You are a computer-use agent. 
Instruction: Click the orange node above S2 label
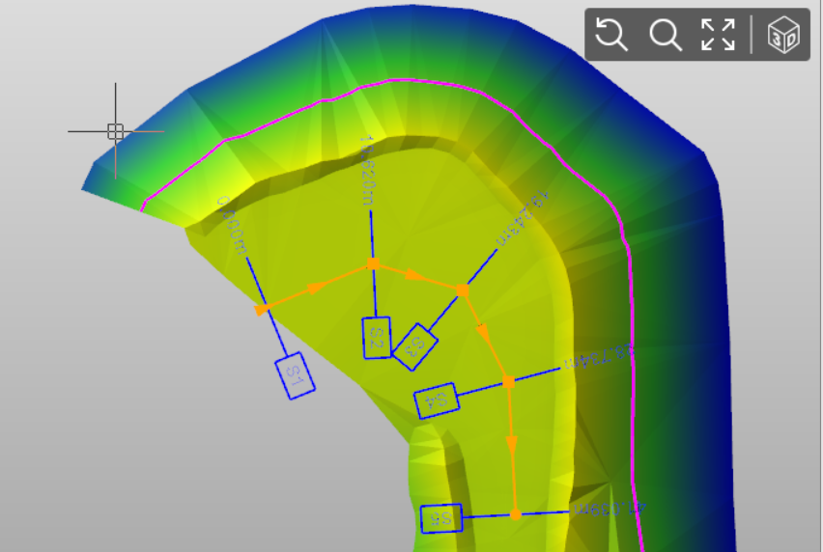(372, 263)
